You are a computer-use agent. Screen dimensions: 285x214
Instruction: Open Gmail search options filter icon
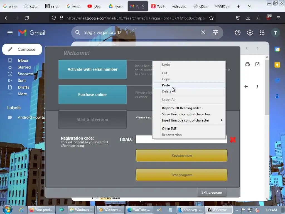coord(215,33)
